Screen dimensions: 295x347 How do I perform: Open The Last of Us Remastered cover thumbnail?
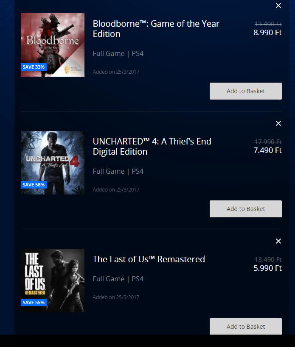point(53,280)
